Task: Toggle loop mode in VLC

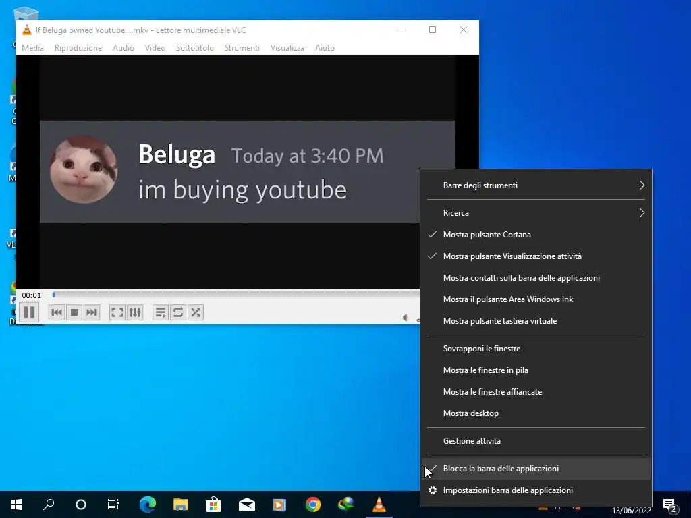Action: pos(178,312)
